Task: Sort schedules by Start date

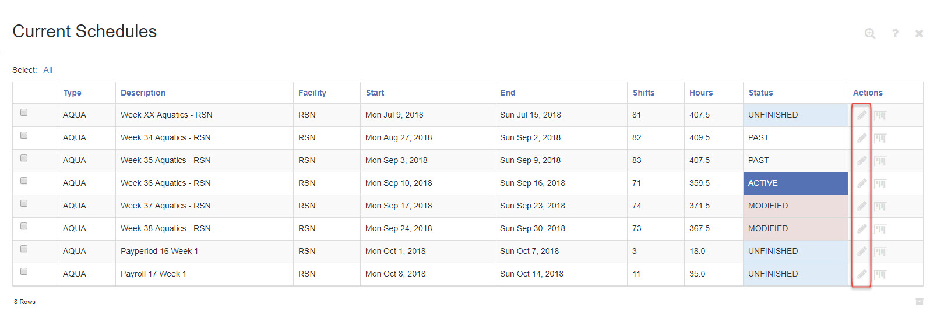Action: tap(375, 93)
